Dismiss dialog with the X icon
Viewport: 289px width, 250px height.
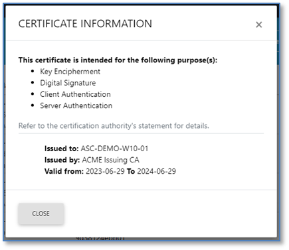tap(258, 25)
